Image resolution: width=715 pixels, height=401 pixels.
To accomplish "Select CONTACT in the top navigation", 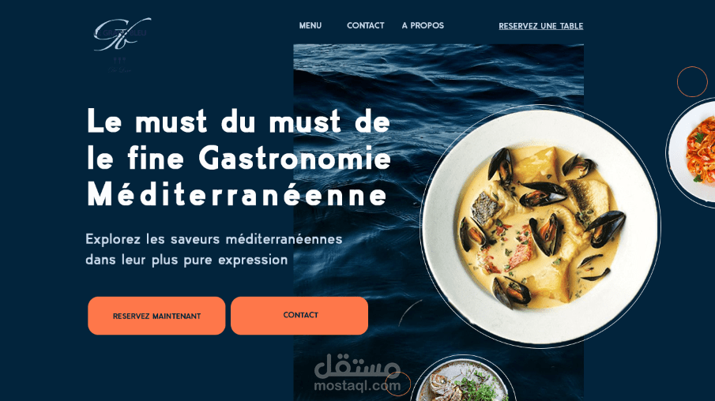I will point(365,25).
